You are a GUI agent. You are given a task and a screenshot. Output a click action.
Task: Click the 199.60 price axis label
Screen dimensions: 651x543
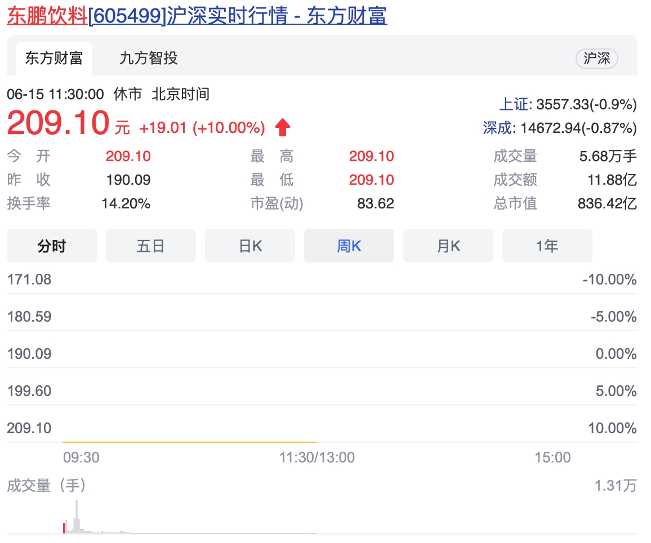click(x=29, y=391)
